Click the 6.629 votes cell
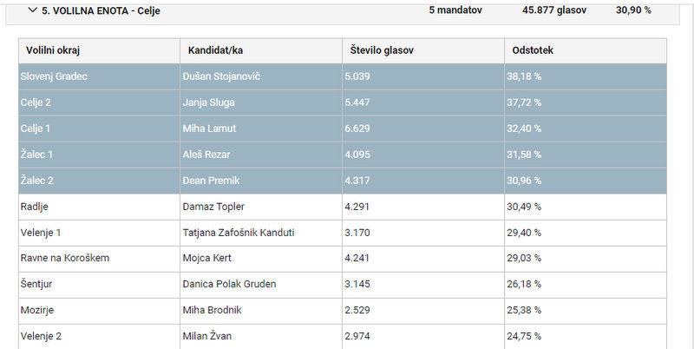Image resolution: width=694 pixels, height=349 pixels. (362, 128)
